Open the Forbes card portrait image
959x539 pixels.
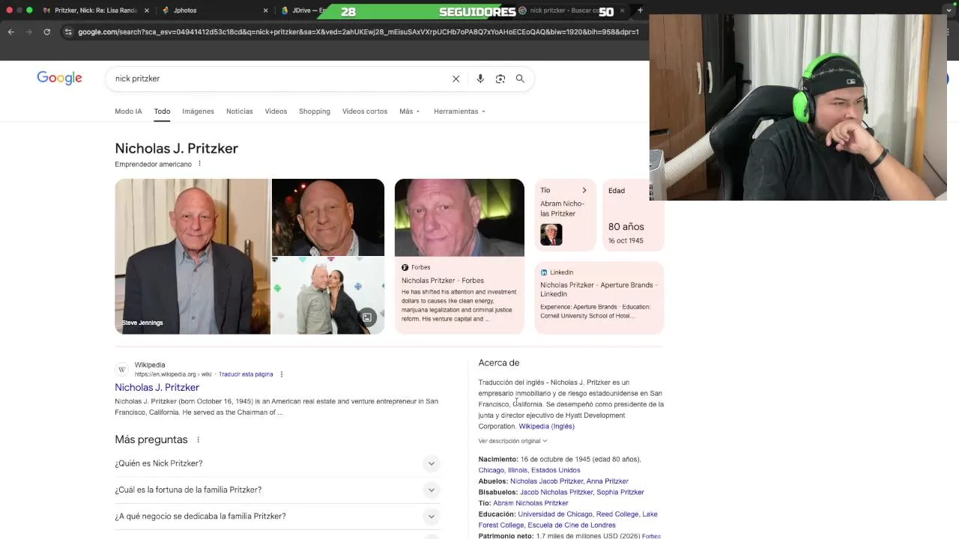click(x=459, y=217)
